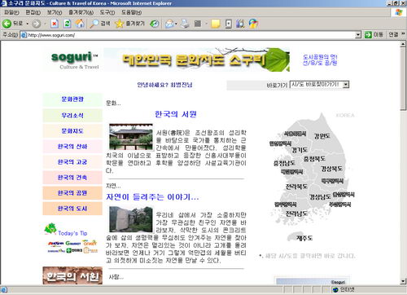Click the nature rock photo thumbnail
The image size is (407, 295).
pos(131,219)
